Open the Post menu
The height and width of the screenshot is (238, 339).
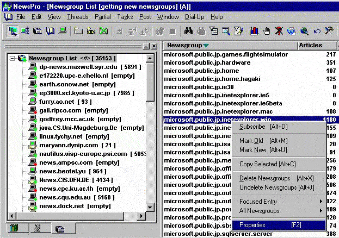[x=145, y=17]
